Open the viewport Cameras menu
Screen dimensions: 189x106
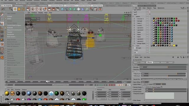pos(34,13)
